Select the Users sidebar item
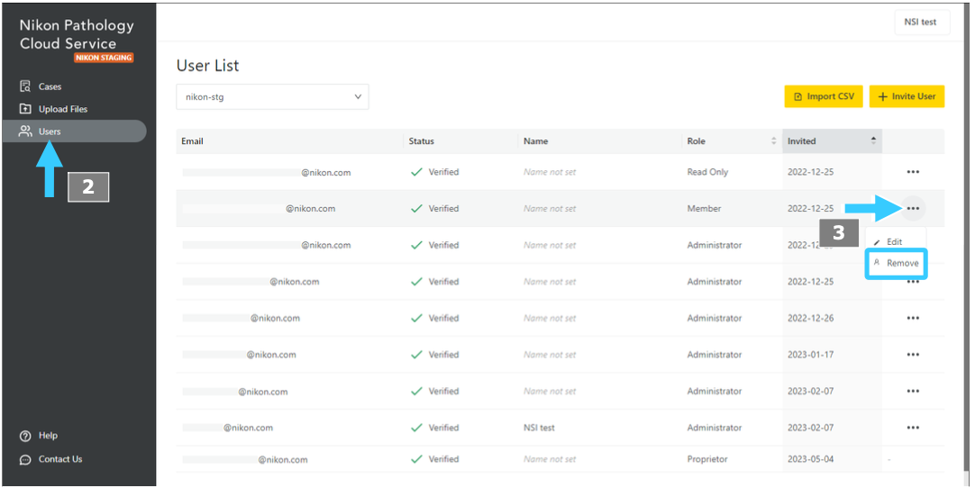Screen dimensions: 975x488 pyautogui.click(x=75, y=131)
